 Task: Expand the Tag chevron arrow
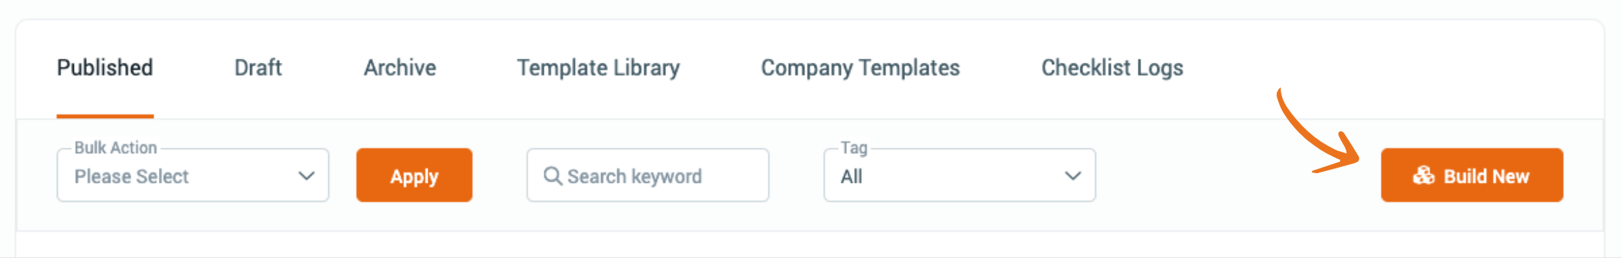(x=1072, y=176)
